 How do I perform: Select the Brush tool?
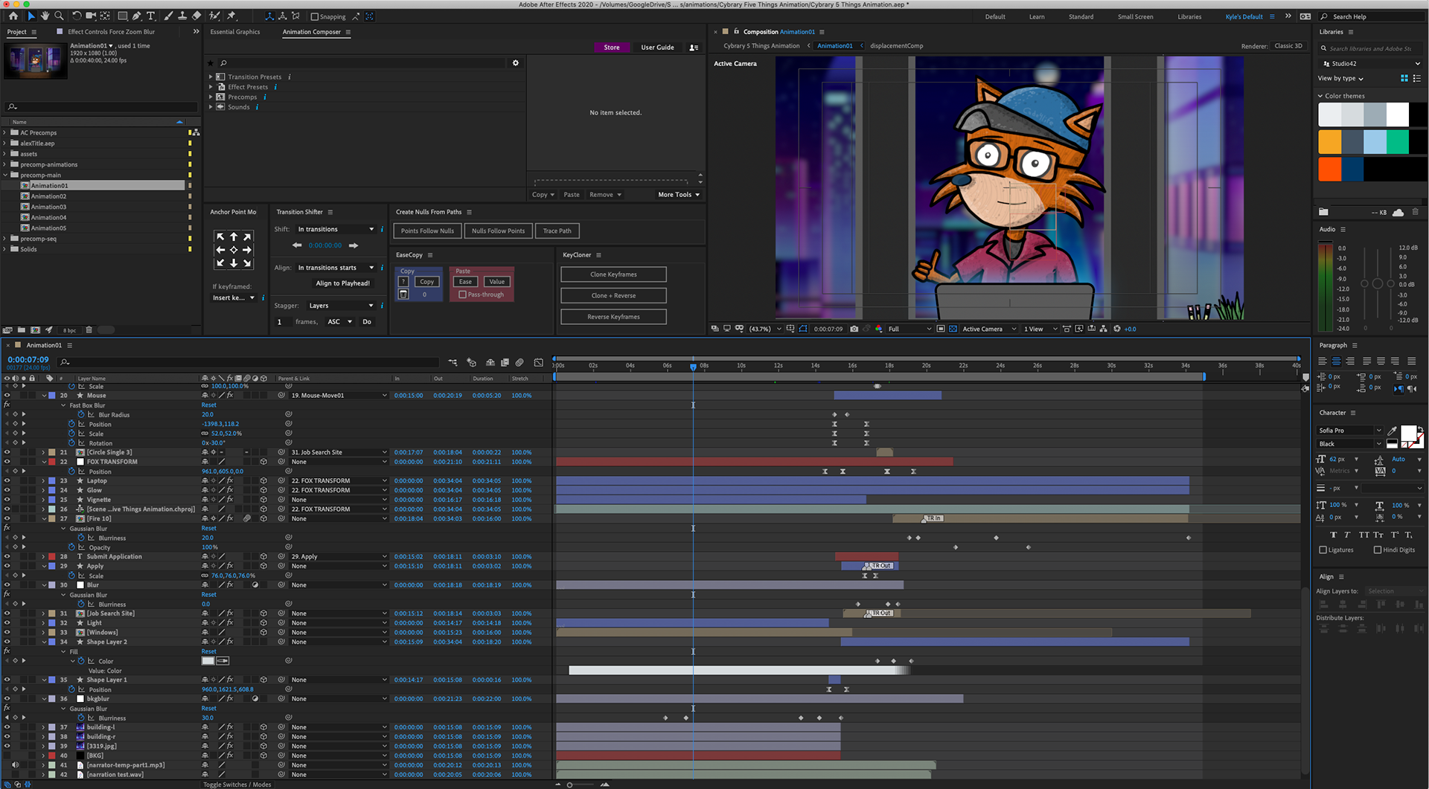pyautogui.click(x=168, y=16)
